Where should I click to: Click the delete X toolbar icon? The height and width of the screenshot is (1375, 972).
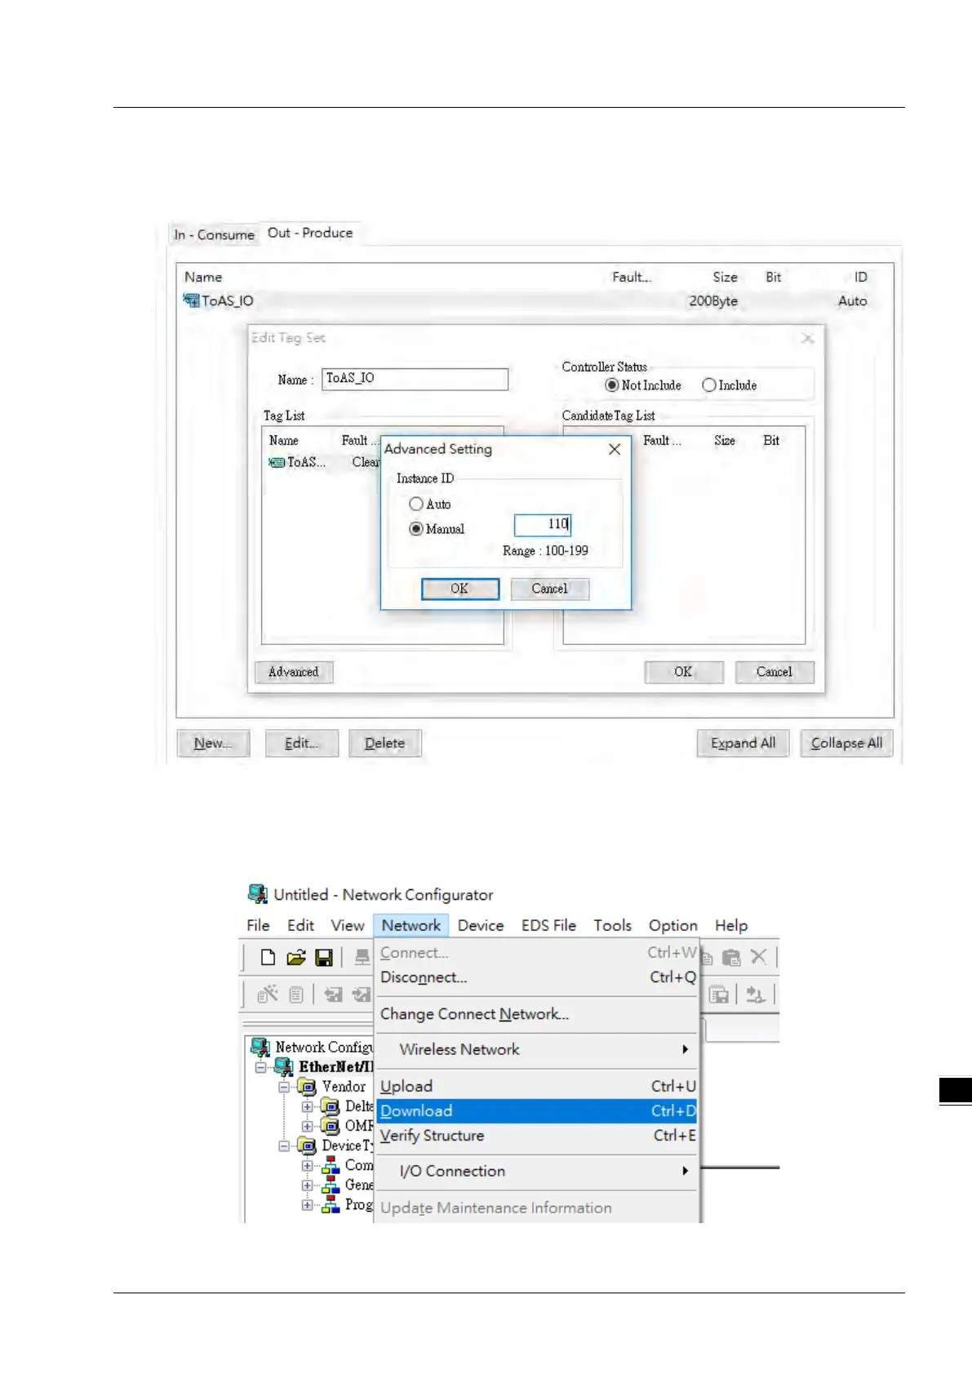[x=758, y=956]
